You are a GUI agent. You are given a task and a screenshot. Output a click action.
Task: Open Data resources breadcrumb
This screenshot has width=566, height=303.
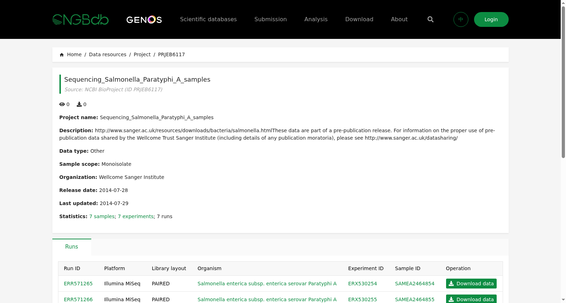[x=108, y=54]
